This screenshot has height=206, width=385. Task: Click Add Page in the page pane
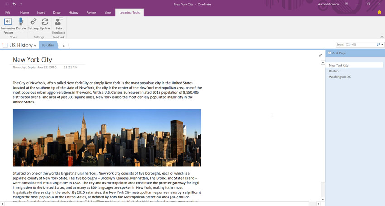coord(339,53)
